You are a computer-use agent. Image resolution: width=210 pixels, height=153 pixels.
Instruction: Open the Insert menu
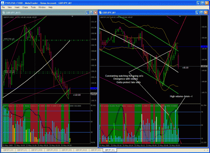click(17, 7)
